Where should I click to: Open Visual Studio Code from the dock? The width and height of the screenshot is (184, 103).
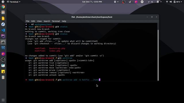pyautogui.click(x=3, y=30)
